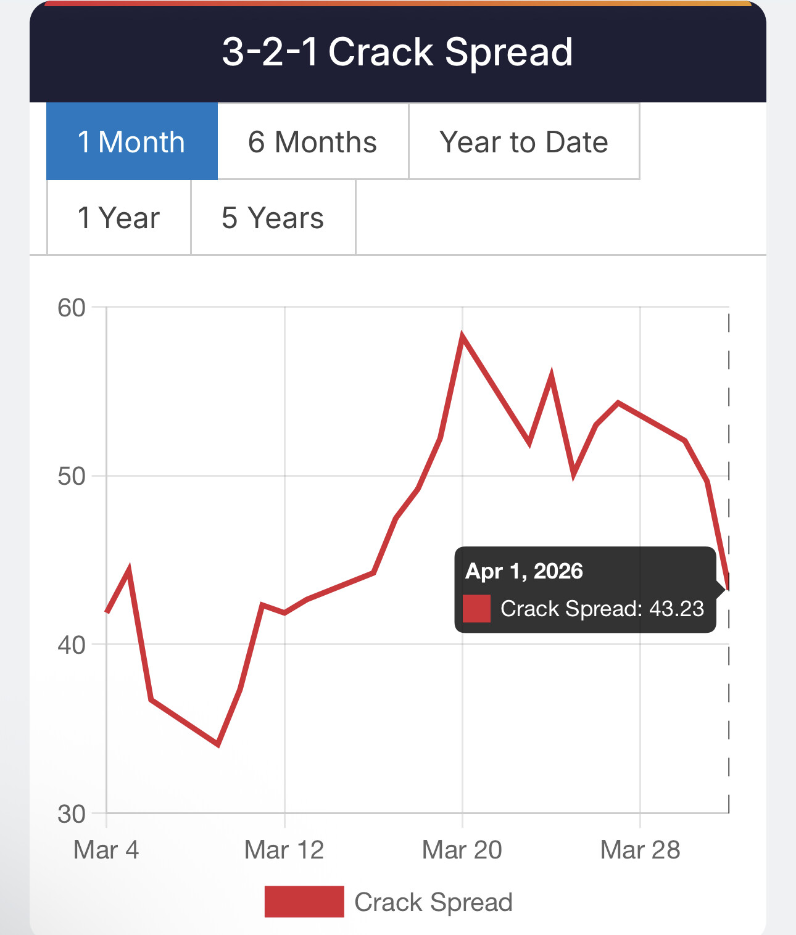Image resolution: width=796 pixels, height=935 pixels.
Task: Click the dashed vertical crosshair line
Action: point(729,709)
